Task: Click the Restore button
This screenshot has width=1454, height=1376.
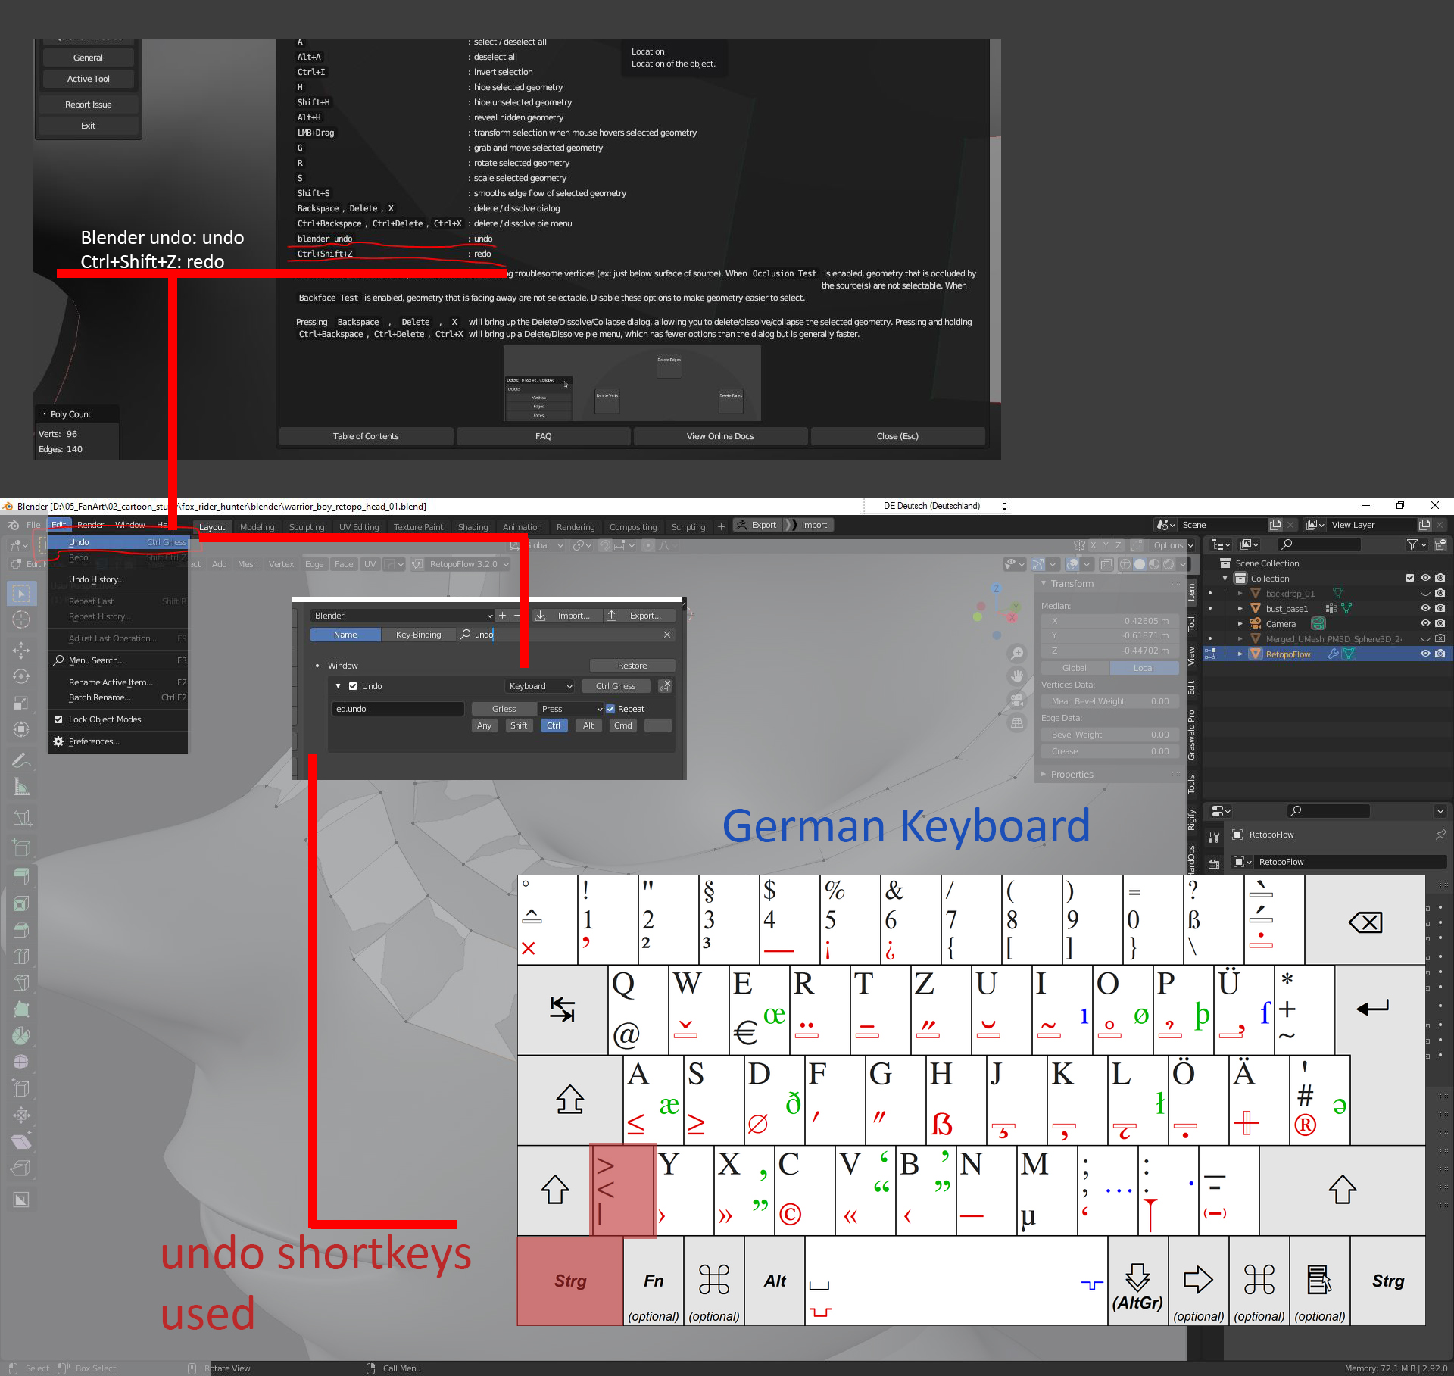Action: pyautogui.click(x=632, y=666)
